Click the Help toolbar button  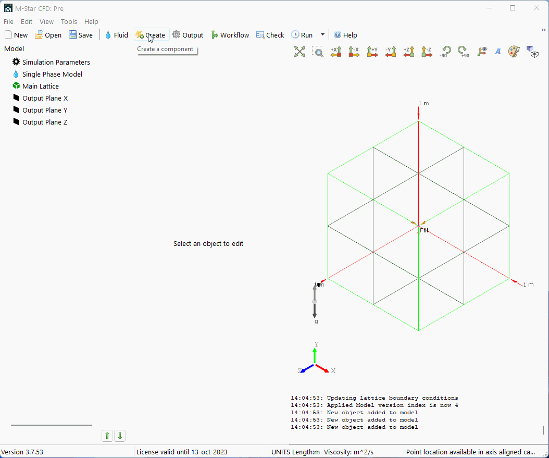click(345, 35)
